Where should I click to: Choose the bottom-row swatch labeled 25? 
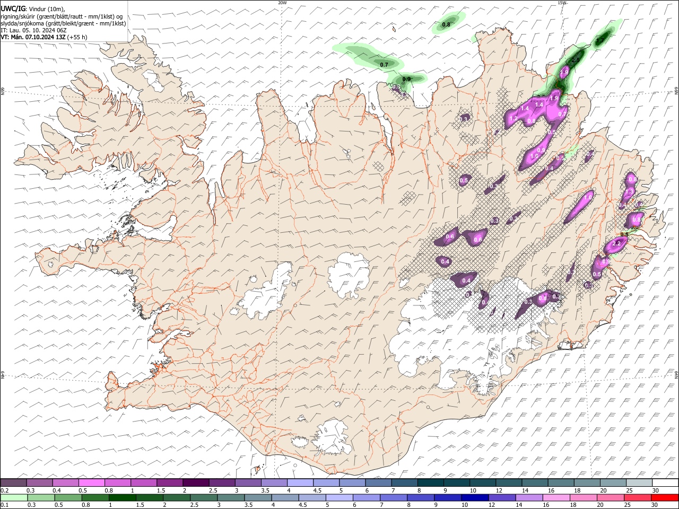click(x=638, y=497)
